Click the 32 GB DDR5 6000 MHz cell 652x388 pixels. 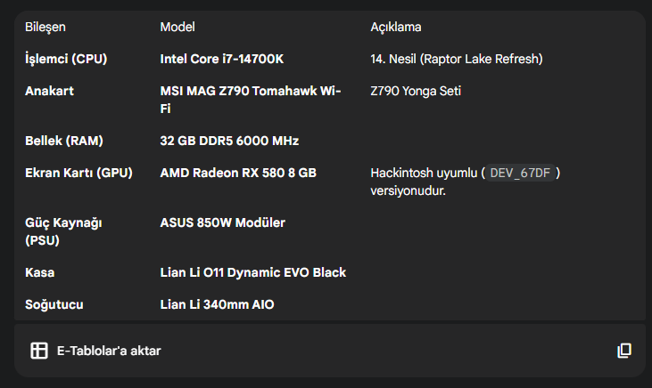(x=229, y=141)
